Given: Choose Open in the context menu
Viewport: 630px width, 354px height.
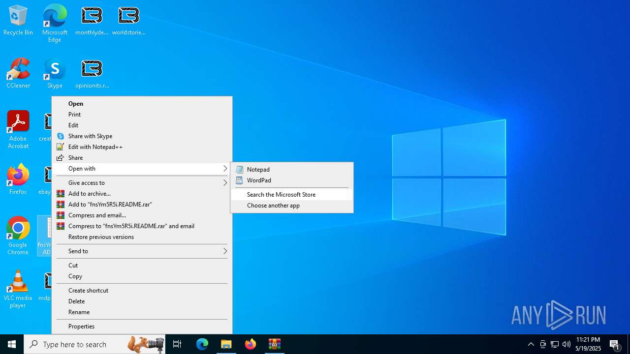Looking at the screenshot, I should point(142,104).
